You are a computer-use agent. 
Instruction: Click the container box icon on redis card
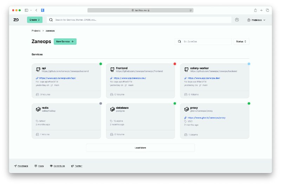[38, 109]
